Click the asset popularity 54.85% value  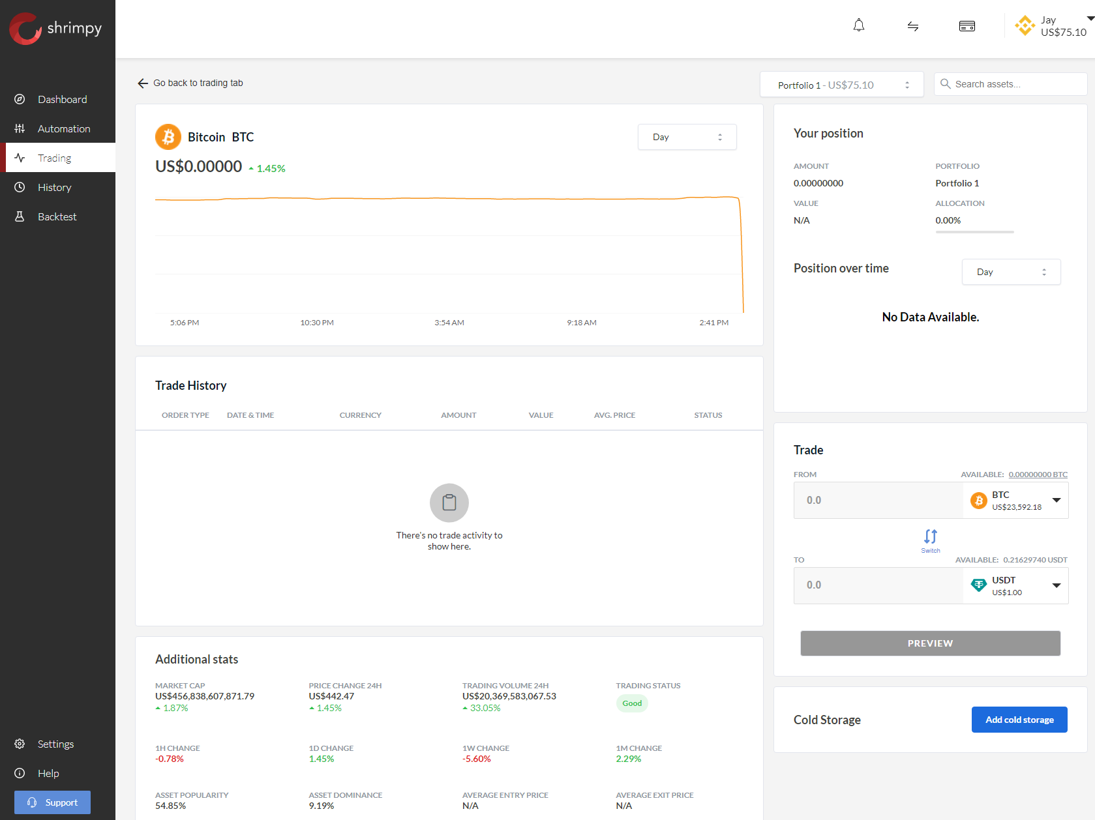click(171, 806)
